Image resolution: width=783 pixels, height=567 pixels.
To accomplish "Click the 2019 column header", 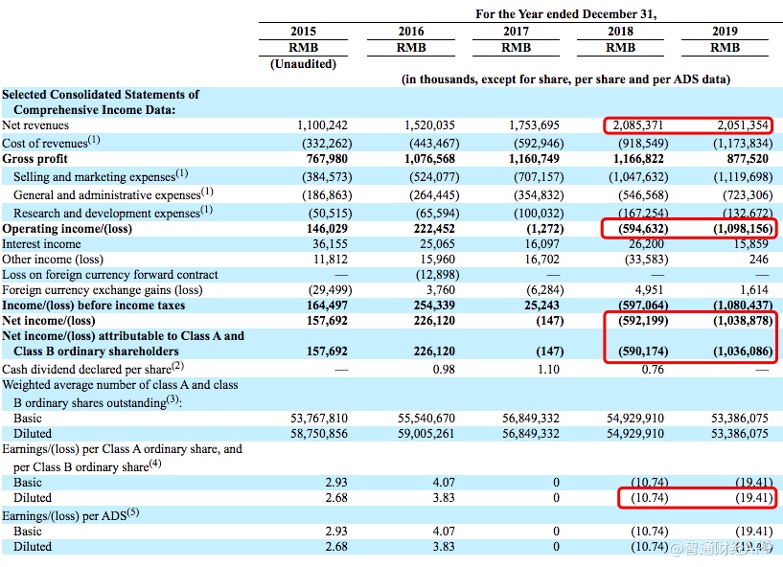I will pyautogui.click(x=725, y=31).
